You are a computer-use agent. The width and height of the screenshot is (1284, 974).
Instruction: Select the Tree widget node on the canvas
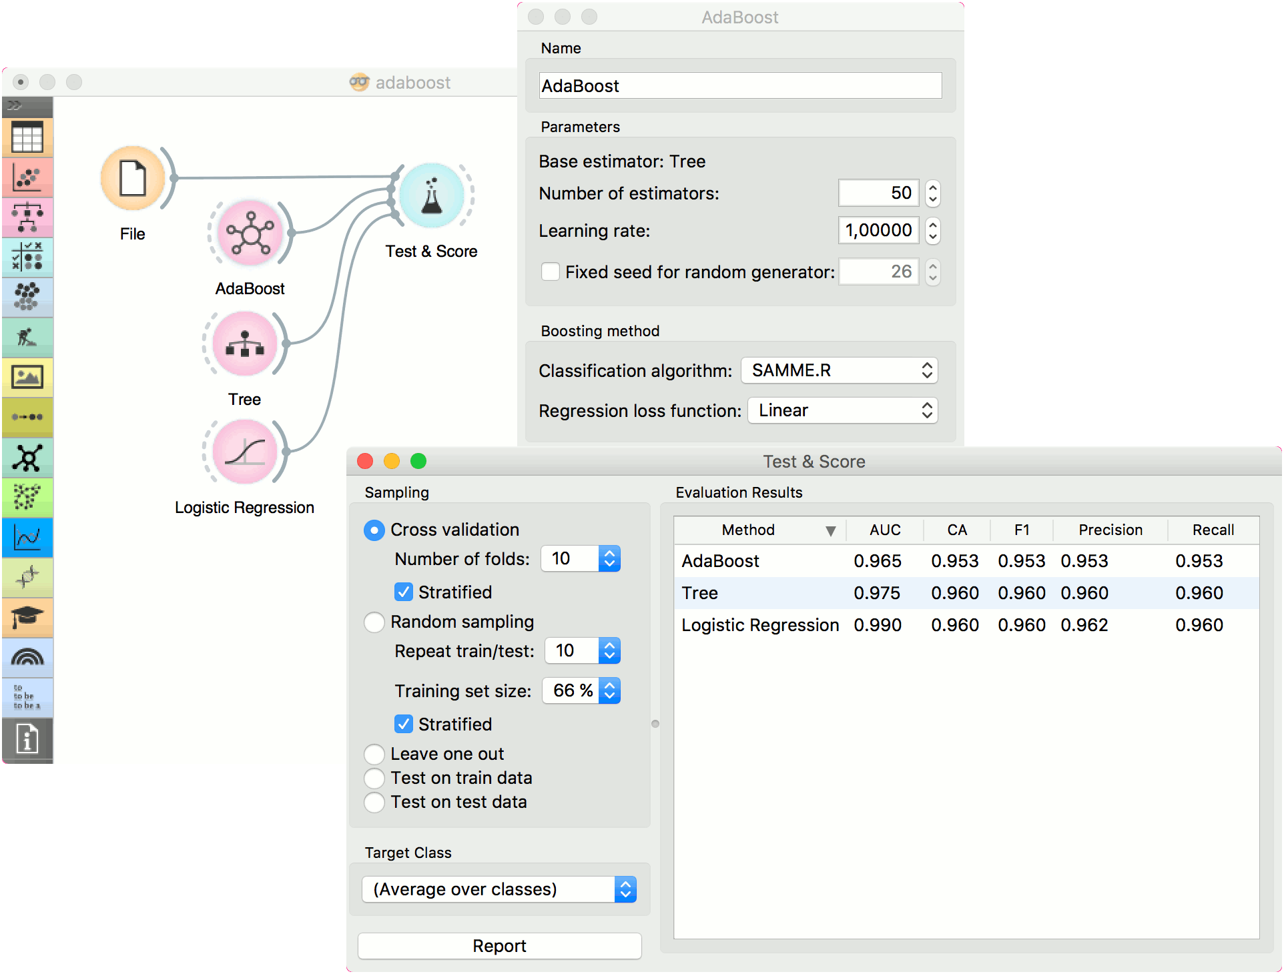coord(245,344)
